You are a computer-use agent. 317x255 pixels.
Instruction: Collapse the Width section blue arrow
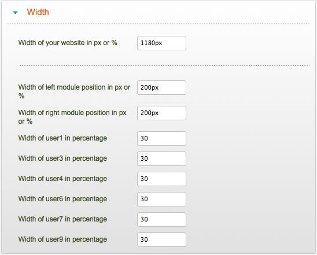tap(16, 13)
